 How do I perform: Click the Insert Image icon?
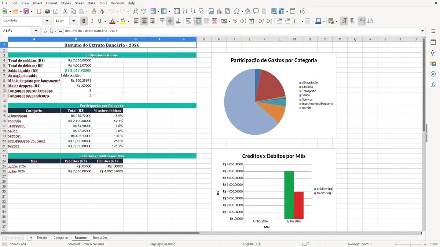coord(211,11)
